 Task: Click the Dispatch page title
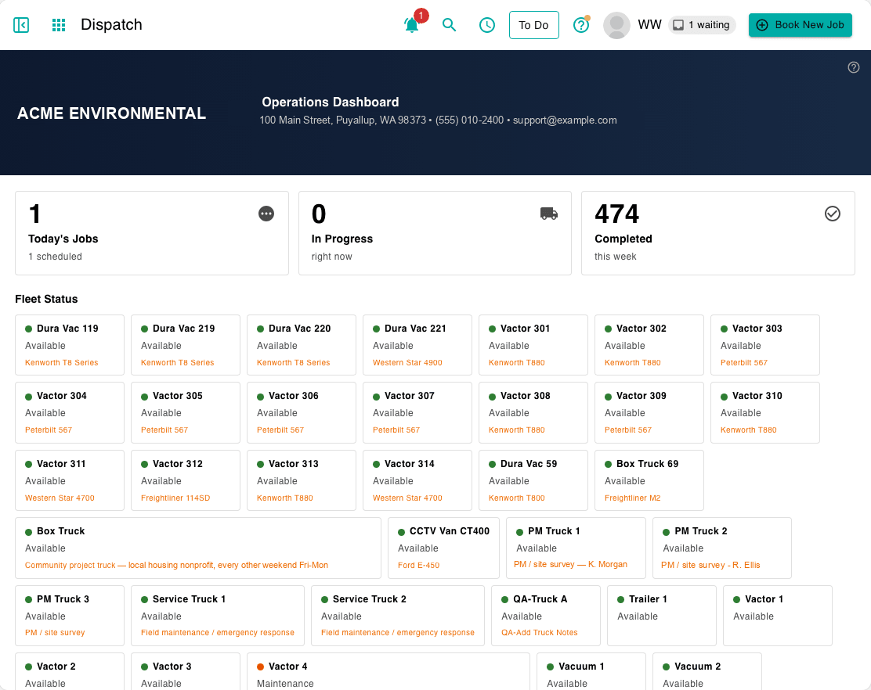[x=112, y=25]
